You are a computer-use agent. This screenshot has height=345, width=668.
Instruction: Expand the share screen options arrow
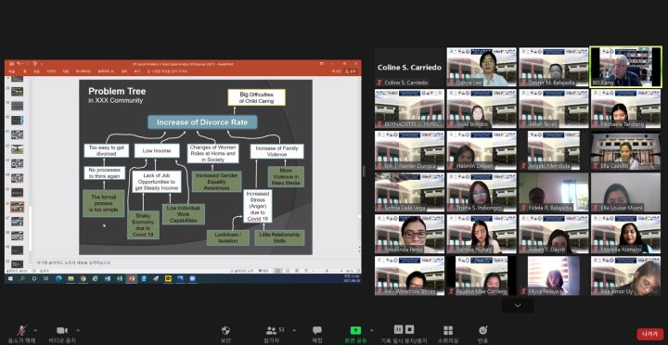tap(371, 330)
